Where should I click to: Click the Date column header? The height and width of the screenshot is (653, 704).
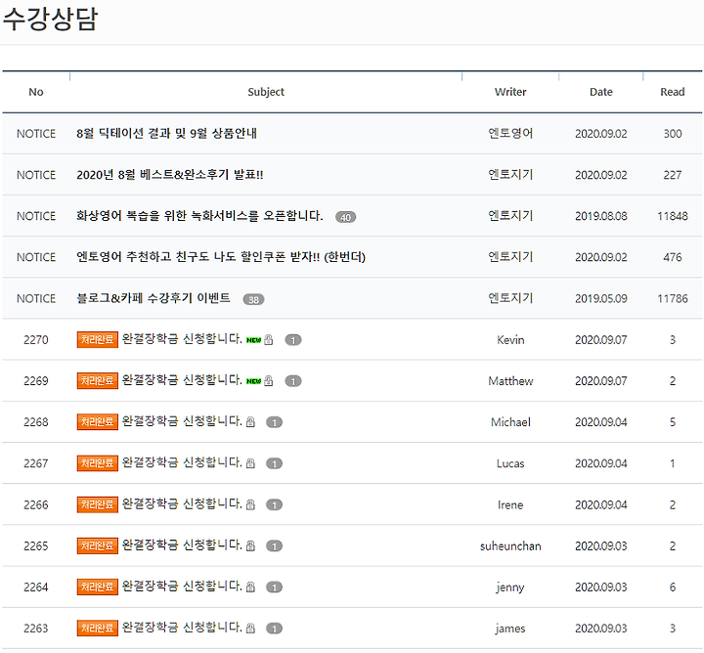tap(601, 92)
